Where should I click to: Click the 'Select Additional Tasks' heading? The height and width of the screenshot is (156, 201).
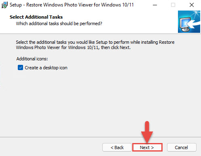coord(36,17)
